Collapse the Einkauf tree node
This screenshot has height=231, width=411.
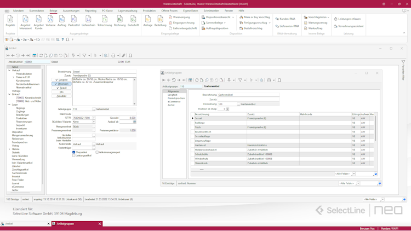pyautogui.click(x=9, y=94)
